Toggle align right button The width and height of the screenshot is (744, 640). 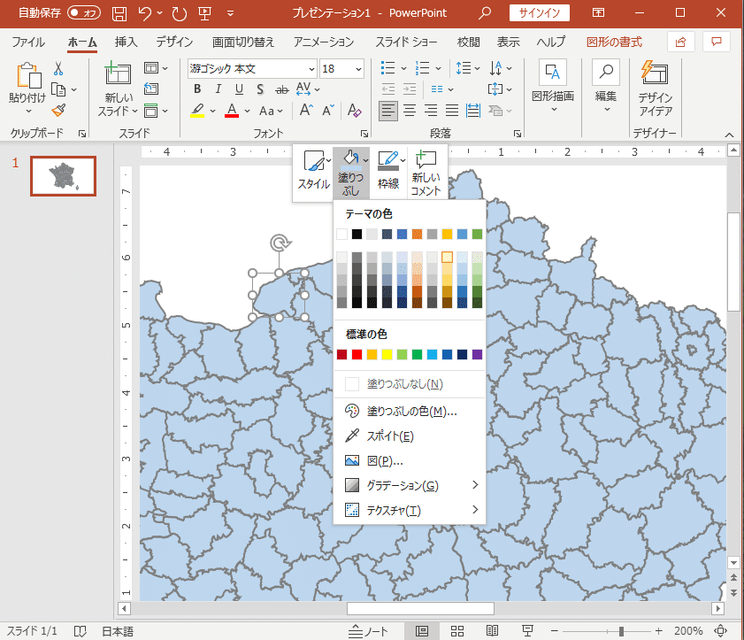(x=431, y=112)
